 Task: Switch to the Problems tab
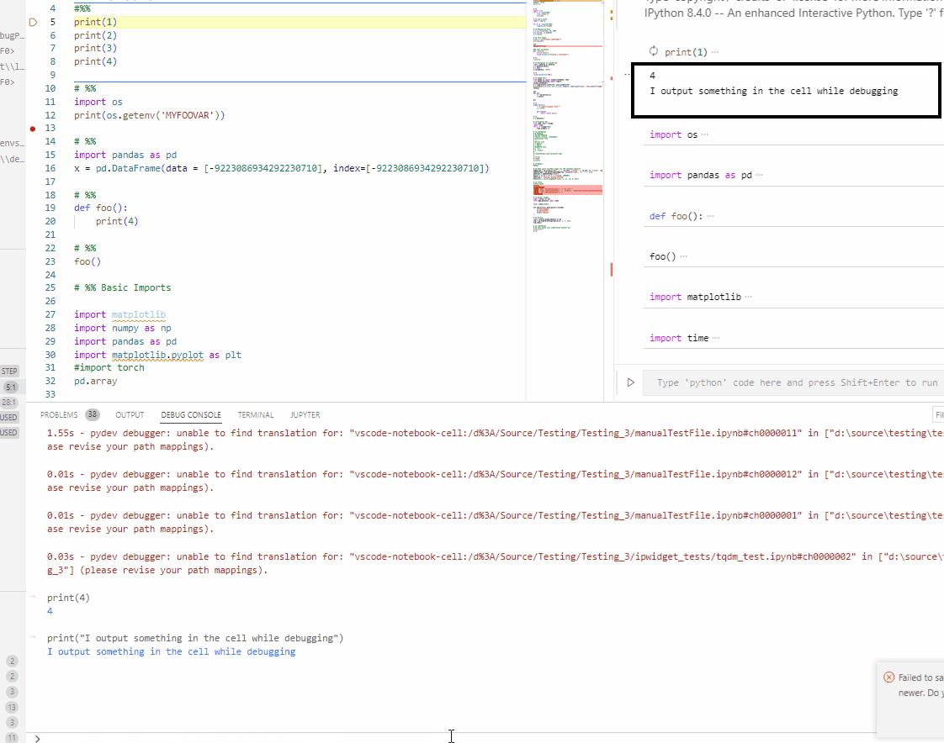pyautogui.click(x=59, y=414)
